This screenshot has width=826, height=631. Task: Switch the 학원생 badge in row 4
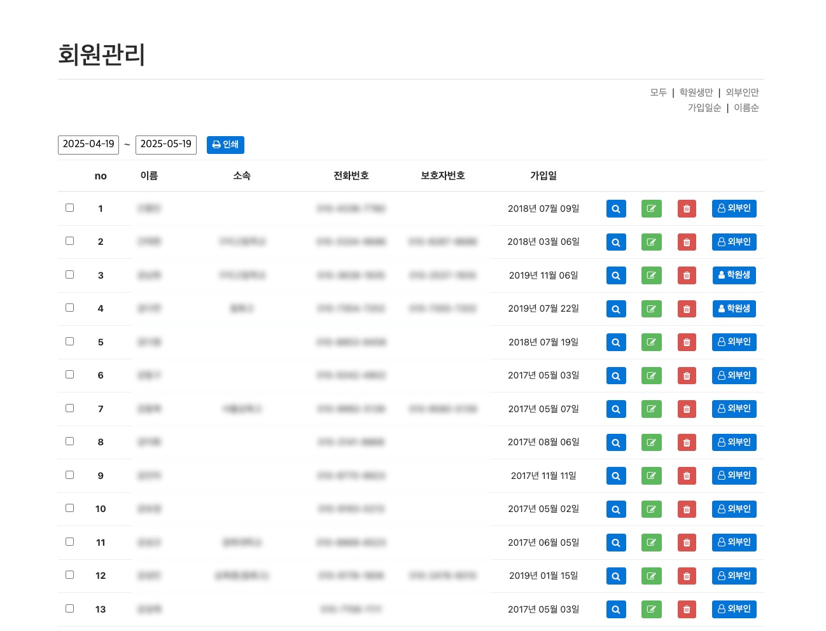pos(734,309)
